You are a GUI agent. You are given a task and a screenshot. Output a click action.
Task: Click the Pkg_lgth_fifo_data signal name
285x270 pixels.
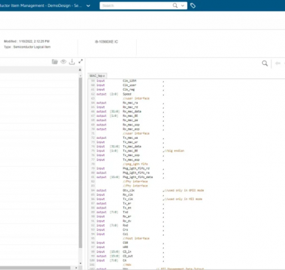[138, 177]
